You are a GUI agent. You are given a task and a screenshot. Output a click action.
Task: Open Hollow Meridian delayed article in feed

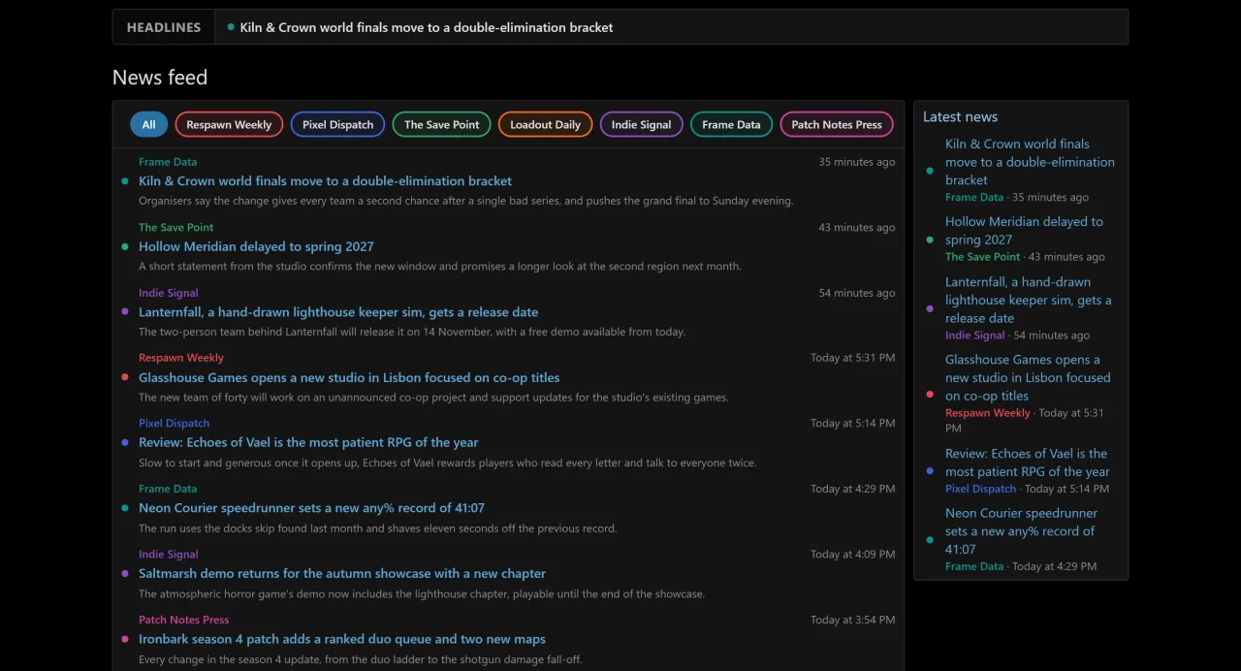(256, 246)
